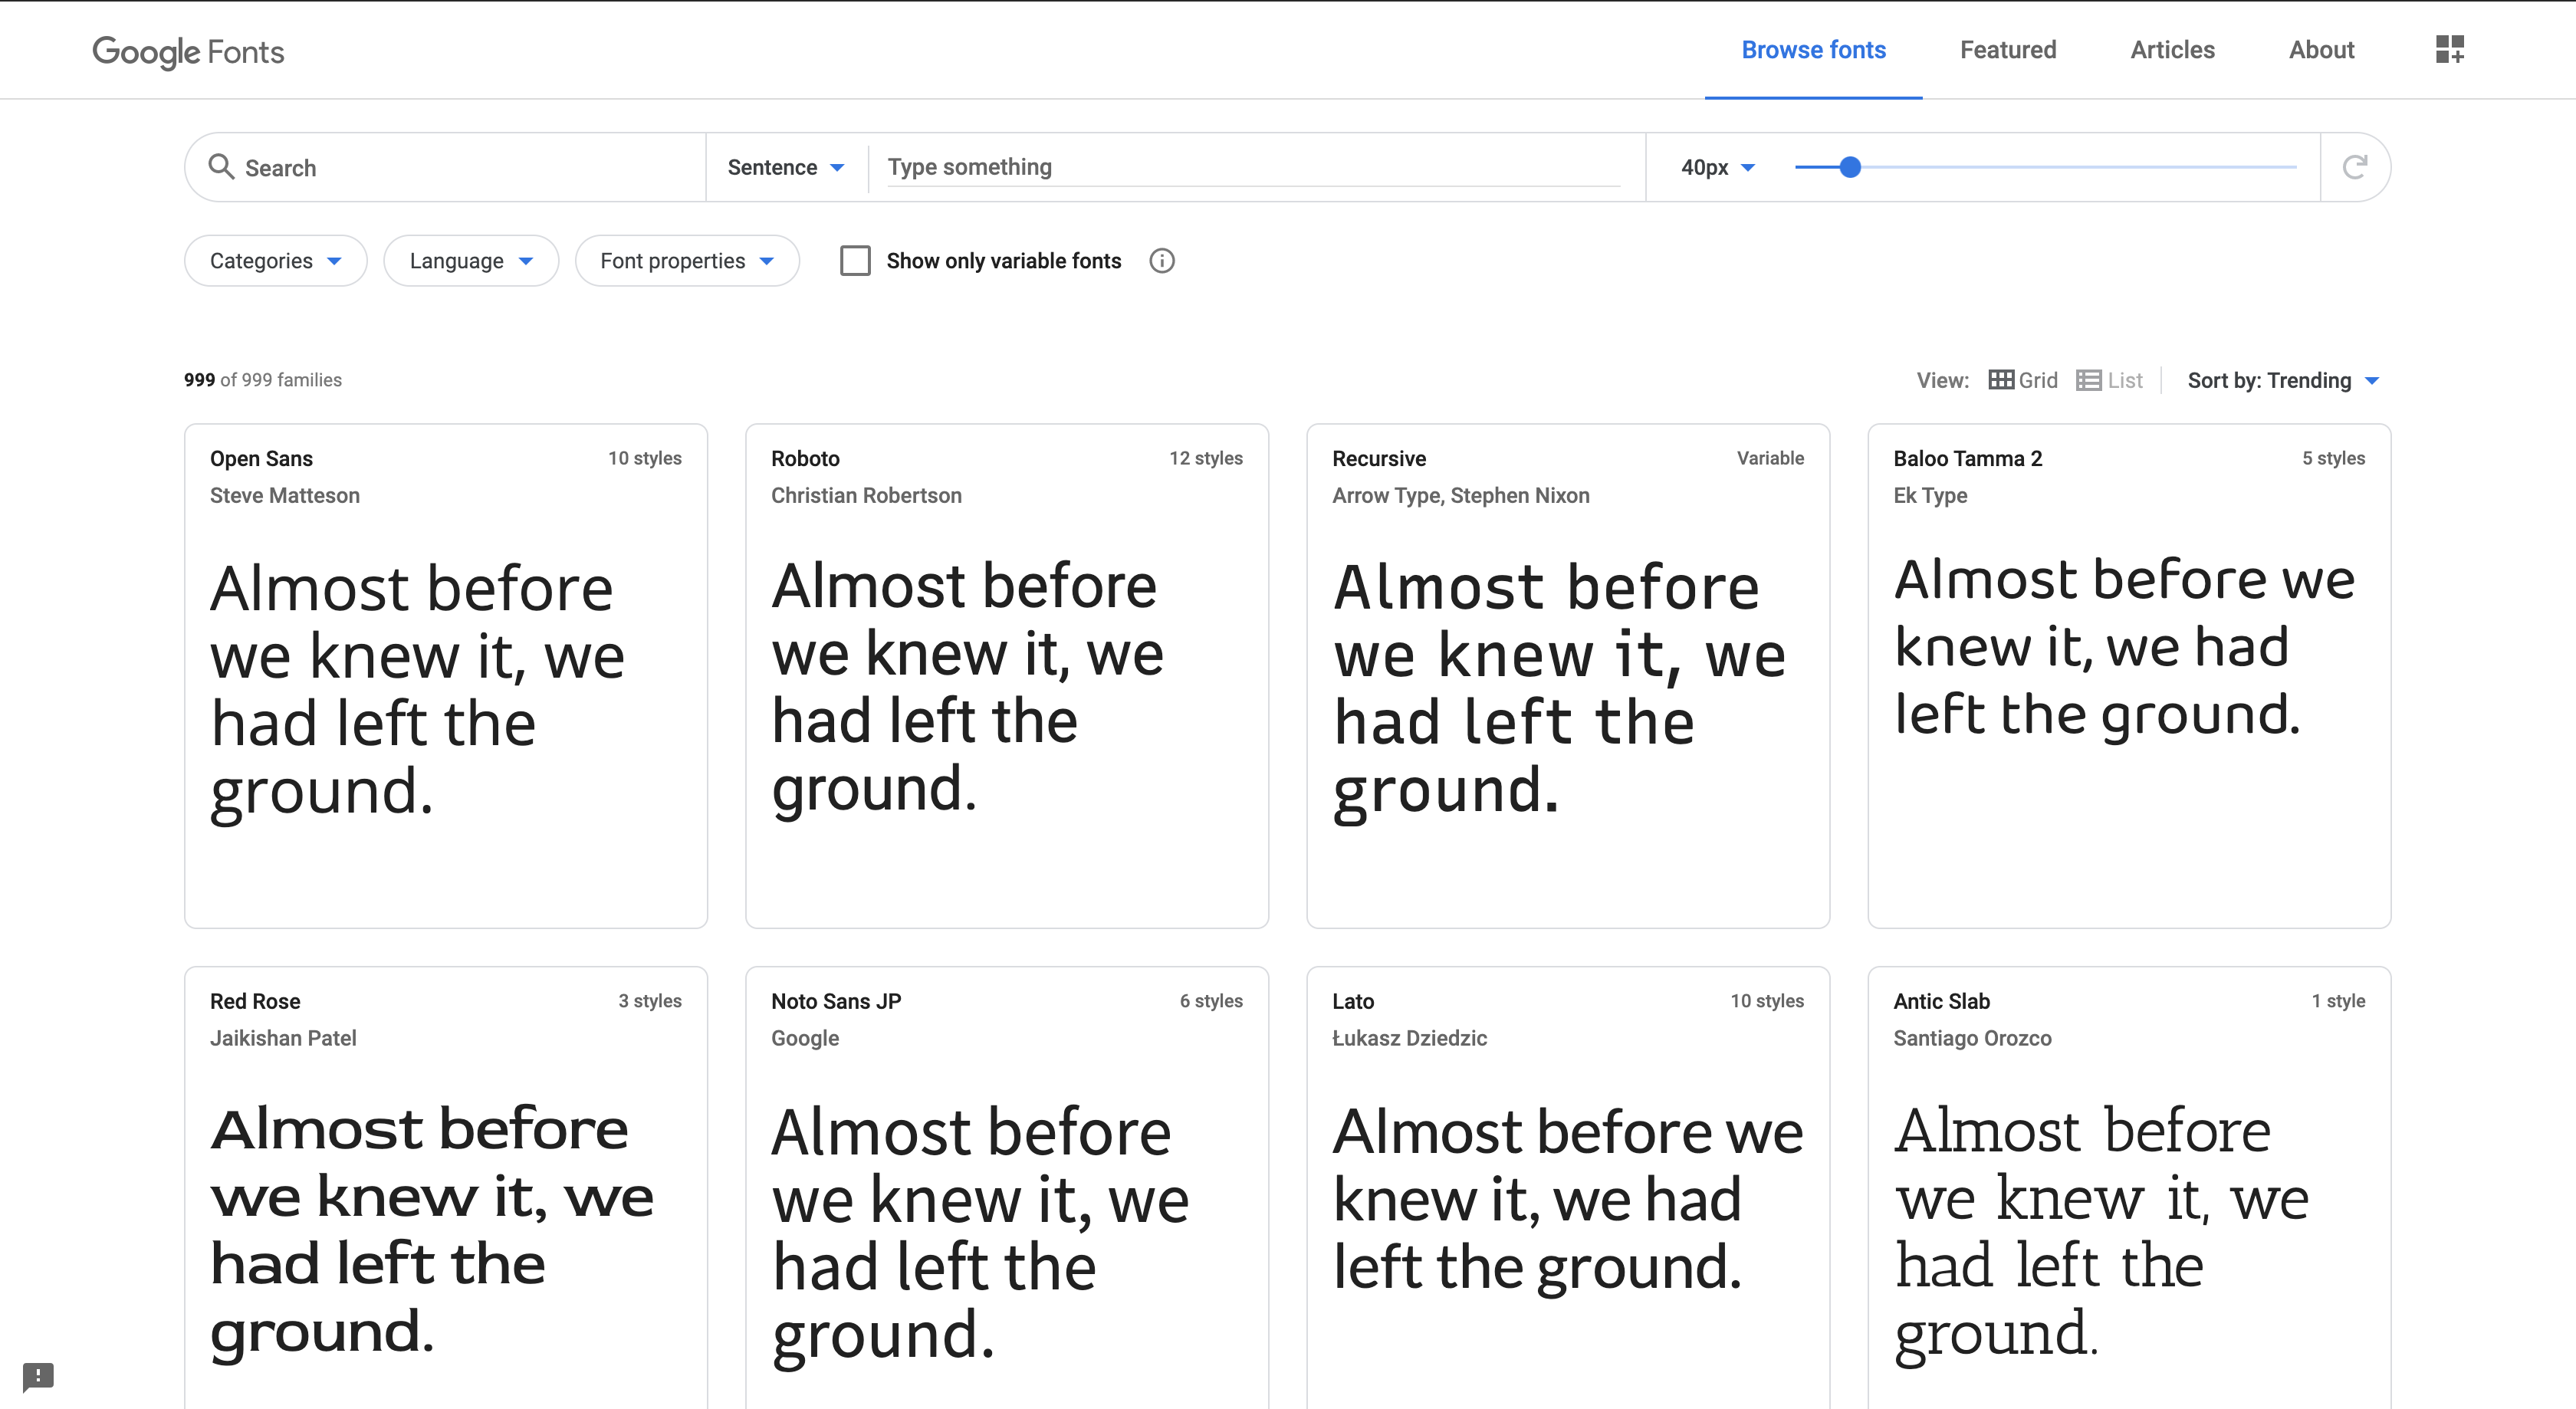Enable Show only variable fonts checkbox
Image resolution: width=2576 pixels, height=1409 pixels.
(855, 261)
